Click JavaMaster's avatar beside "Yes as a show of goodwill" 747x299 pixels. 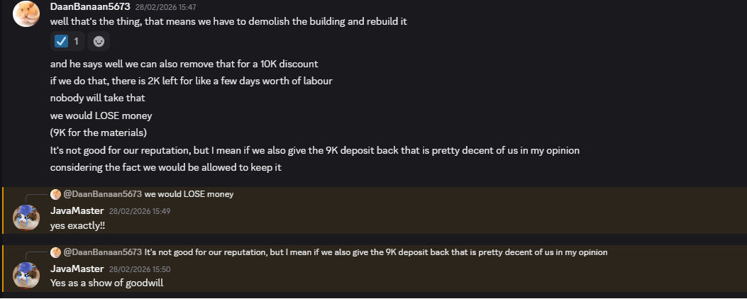[x=26, y=275]
